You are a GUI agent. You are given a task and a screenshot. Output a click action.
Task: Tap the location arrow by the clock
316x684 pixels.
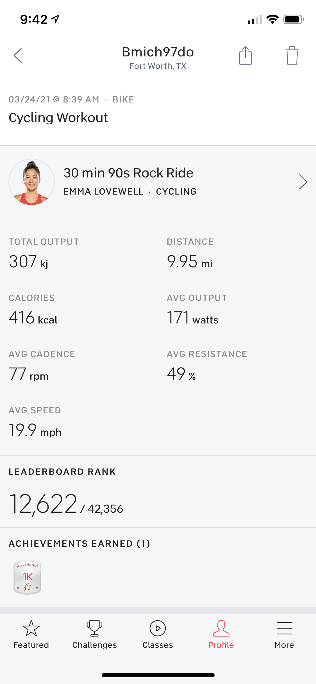point(55,19)
